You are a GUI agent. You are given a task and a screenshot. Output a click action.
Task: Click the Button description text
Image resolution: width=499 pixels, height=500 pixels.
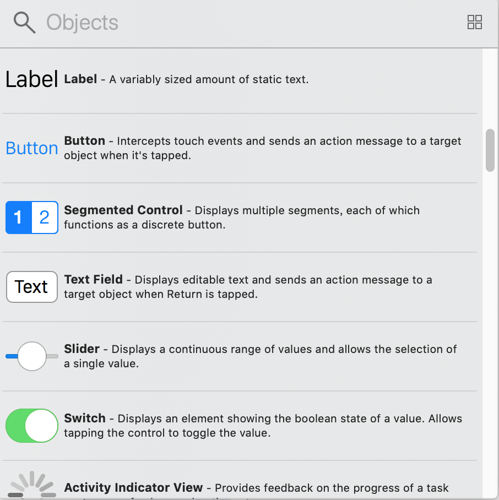[262, 148]
